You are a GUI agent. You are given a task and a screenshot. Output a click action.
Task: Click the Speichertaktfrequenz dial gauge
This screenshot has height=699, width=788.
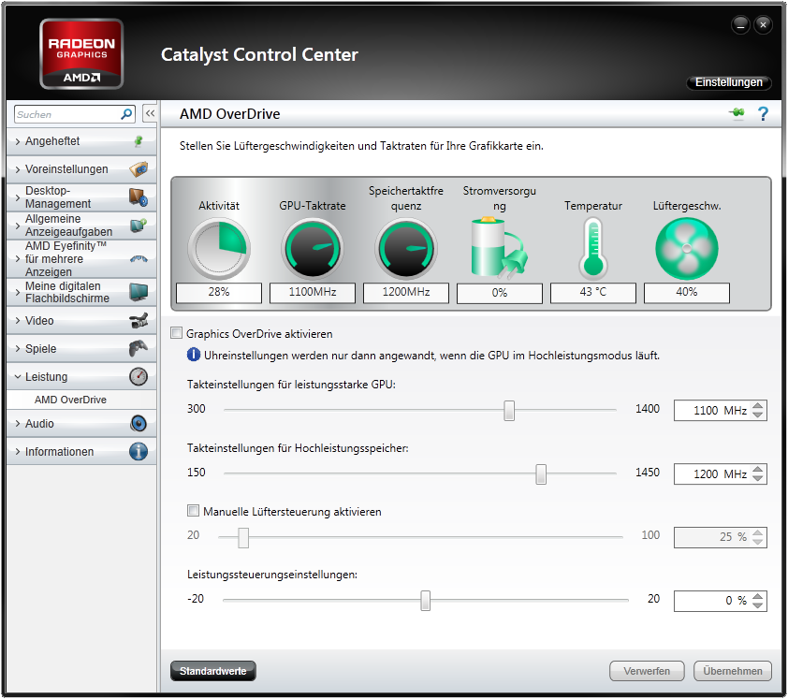point(406,249)
